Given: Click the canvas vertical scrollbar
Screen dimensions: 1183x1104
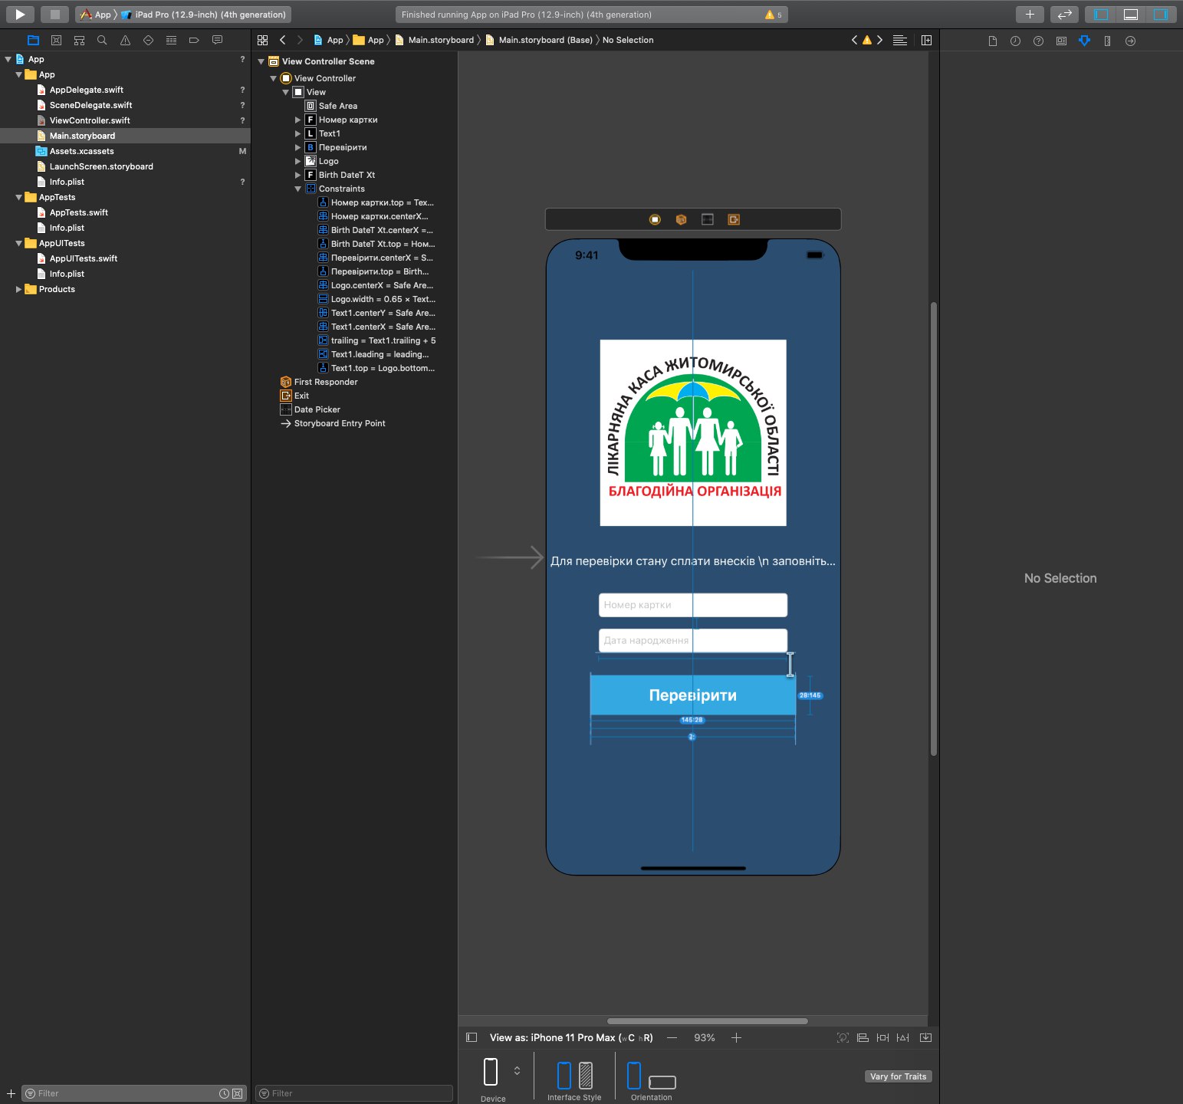Looking at the screenshot, I should [934, 529].
